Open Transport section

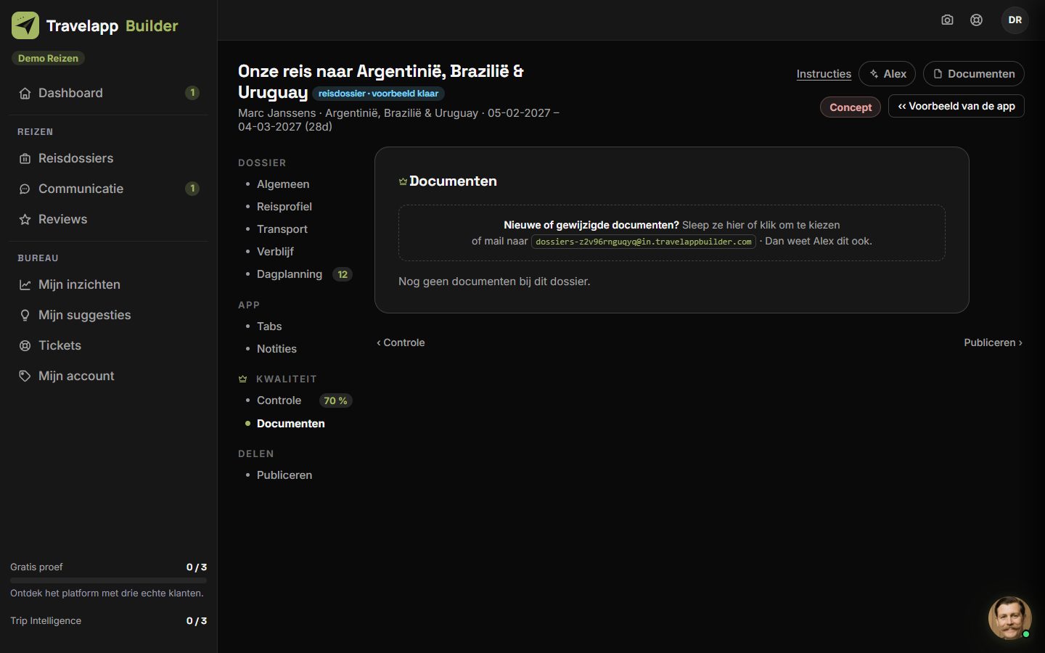(282, 229)
